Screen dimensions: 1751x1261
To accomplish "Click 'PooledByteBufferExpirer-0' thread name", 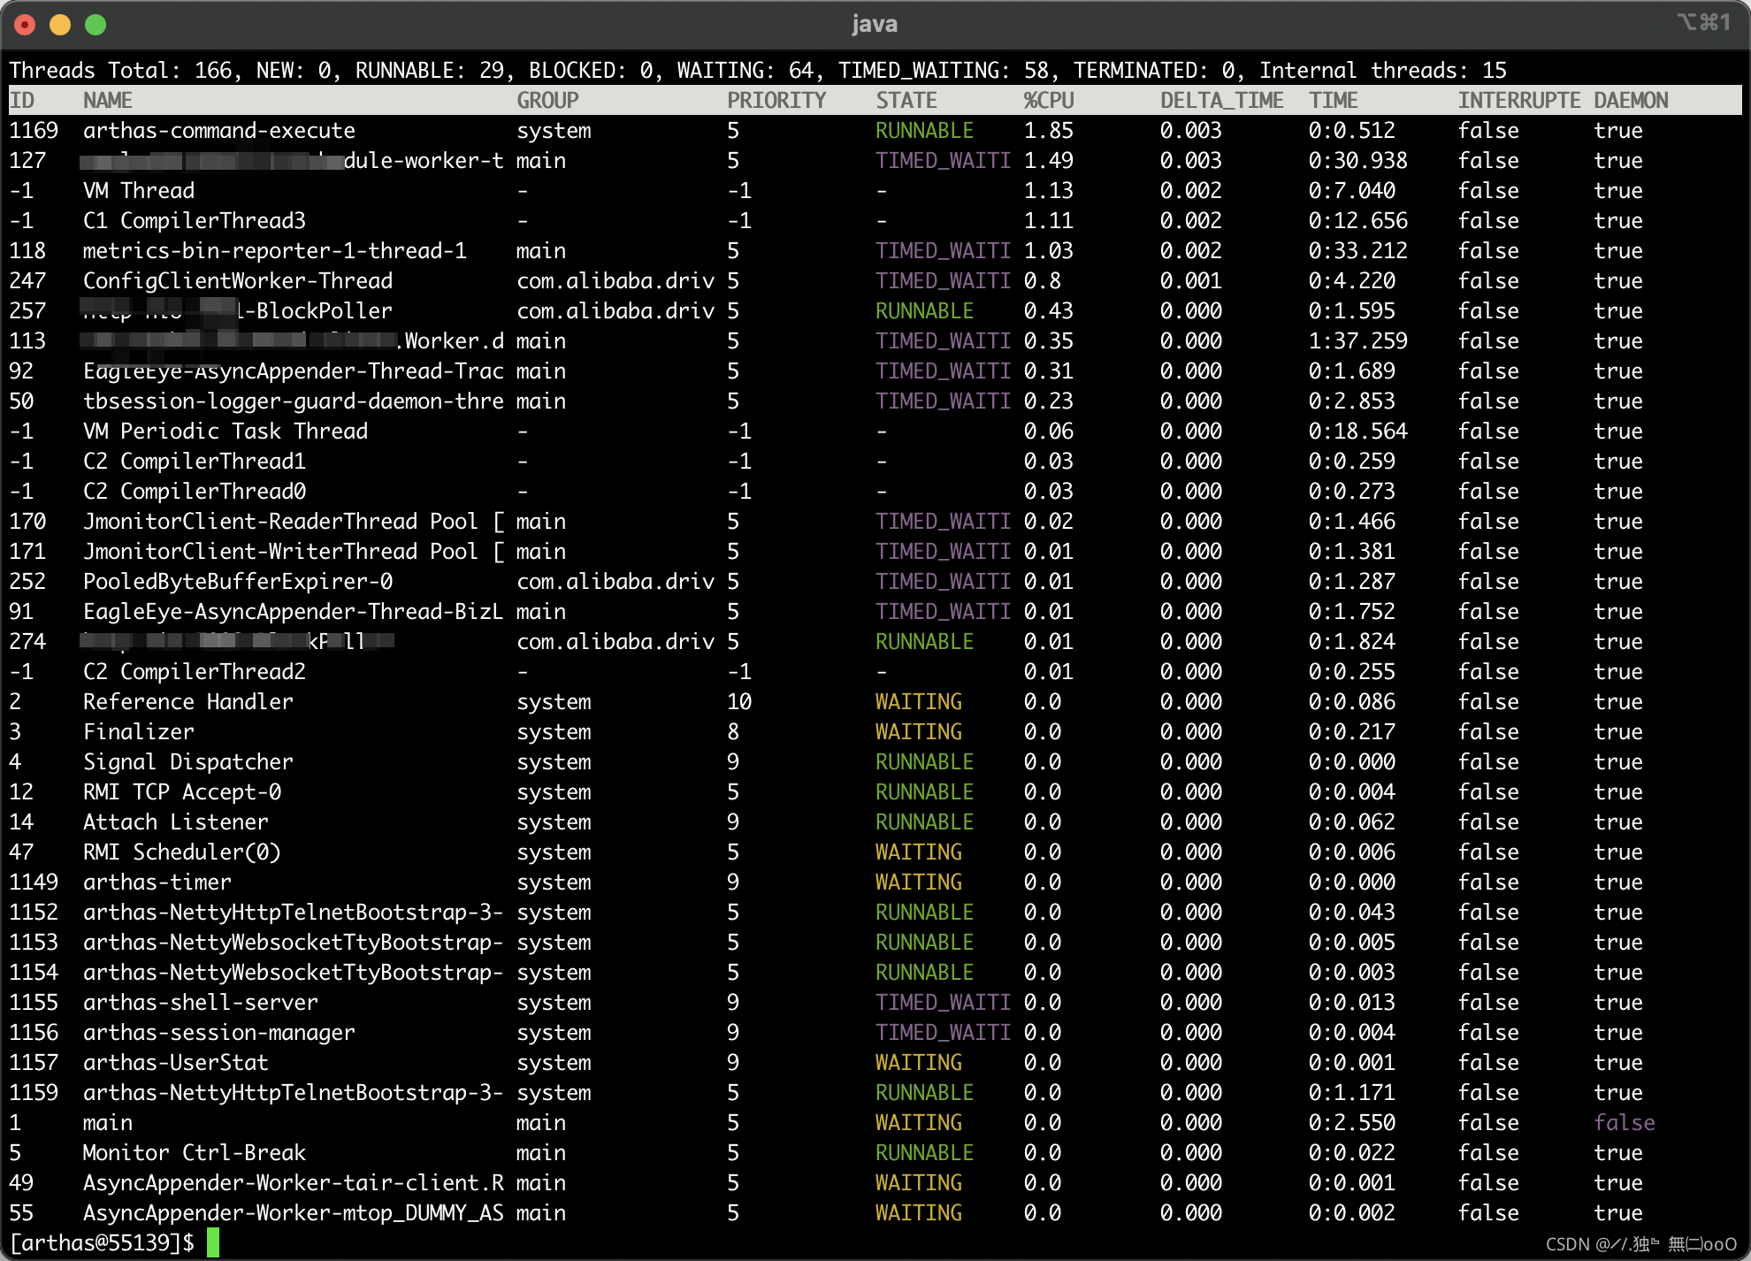I will 238,582.
